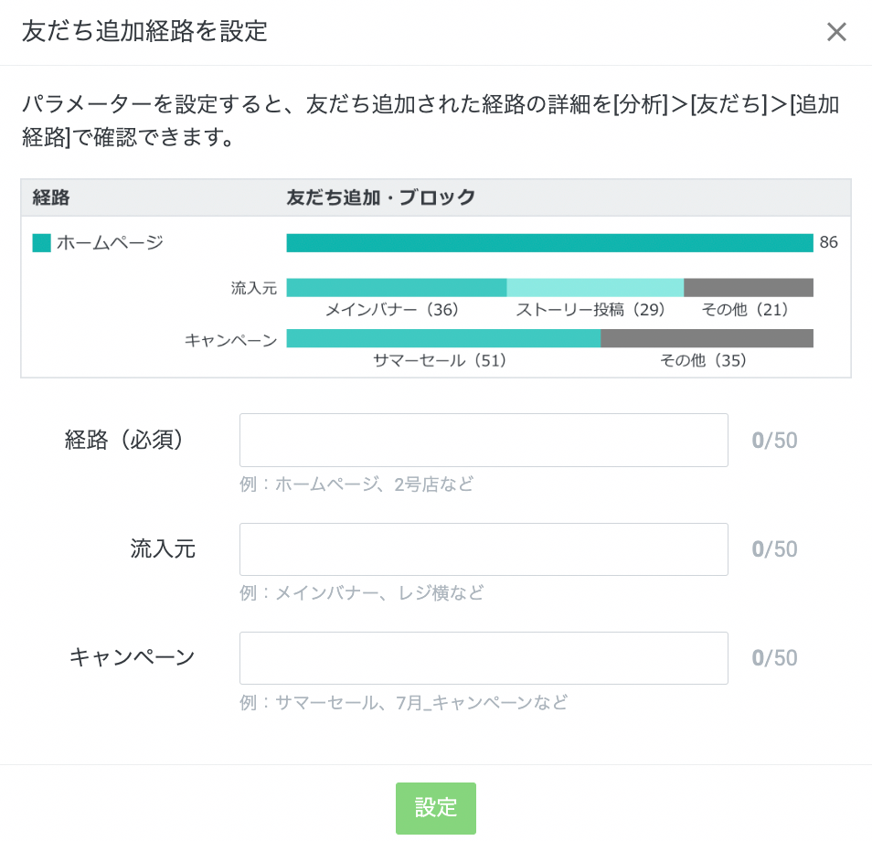Click the サマーセール（51） bar segment
872x841 pixels.
point(443,338)
